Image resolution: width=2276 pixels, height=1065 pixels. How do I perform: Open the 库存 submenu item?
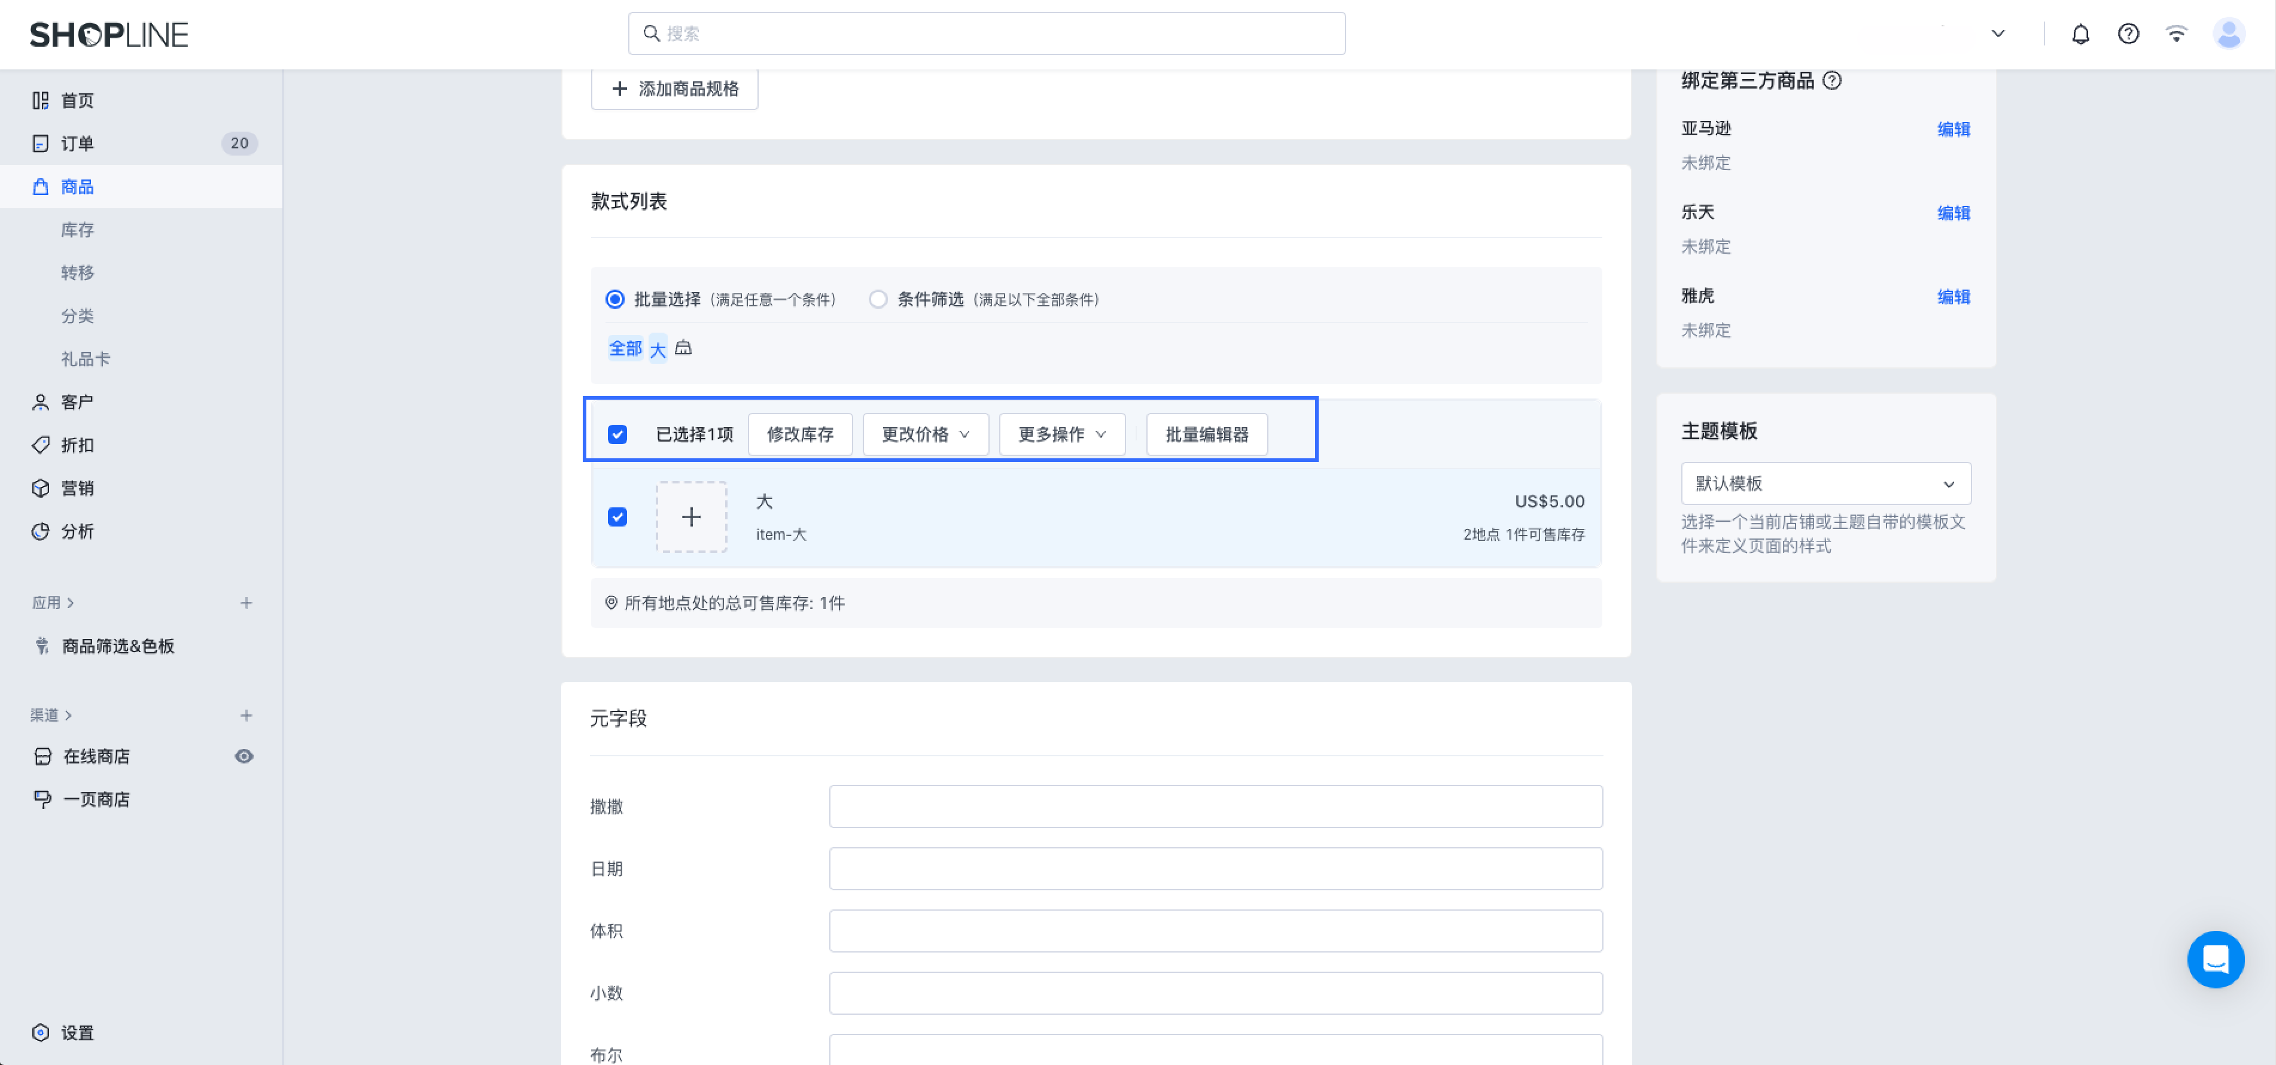tap(78, 230)
